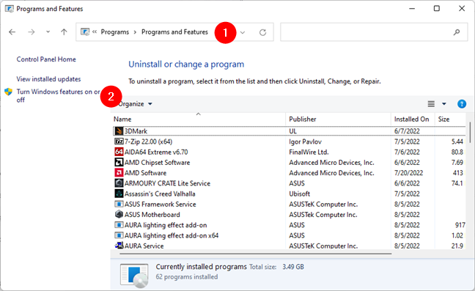Click into the Control Panel search box
This screenshot has width=475, height=291.
point(374,32)
